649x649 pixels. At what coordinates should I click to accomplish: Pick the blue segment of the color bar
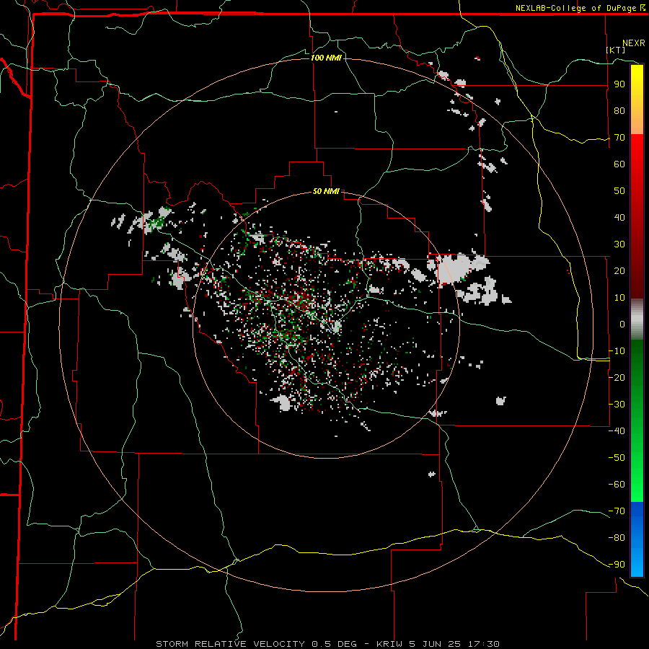(637, 539)
